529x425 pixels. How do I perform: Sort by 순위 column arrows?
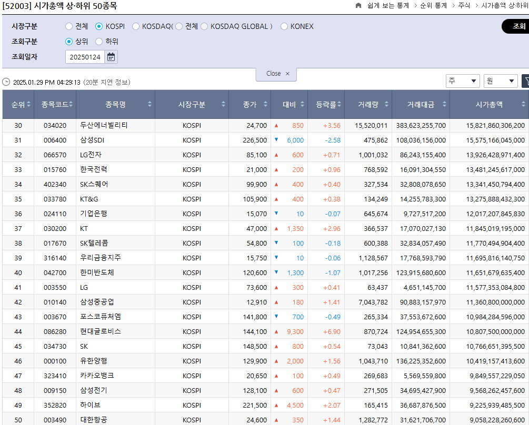(x=28, y=104)
